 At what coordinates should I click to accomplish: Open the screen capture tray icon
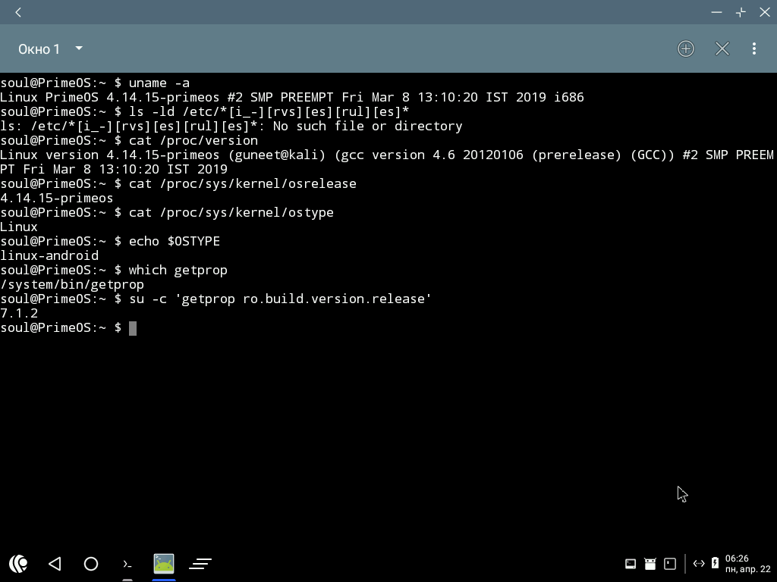coord(631,564)
